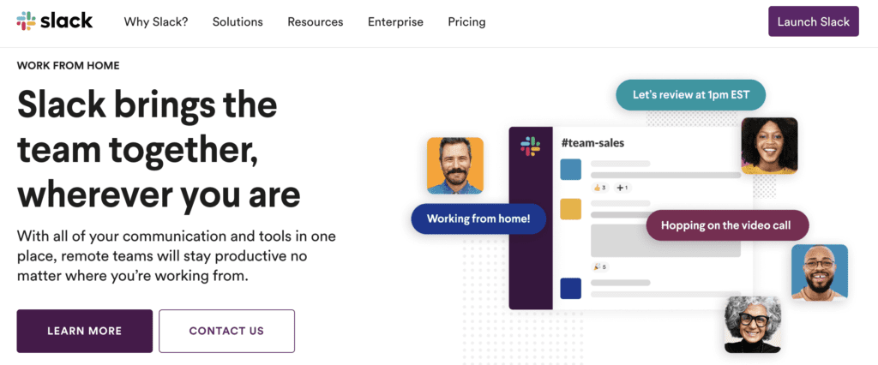Image resolution: width=878 pixels, height=365 pixels.
Task: Open the Pricing page
Action: tap(466, 21)
